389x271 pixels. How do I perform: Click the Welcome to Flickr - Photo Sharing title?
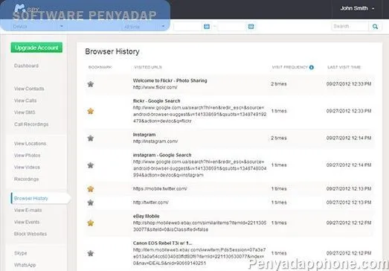[170, 80]
